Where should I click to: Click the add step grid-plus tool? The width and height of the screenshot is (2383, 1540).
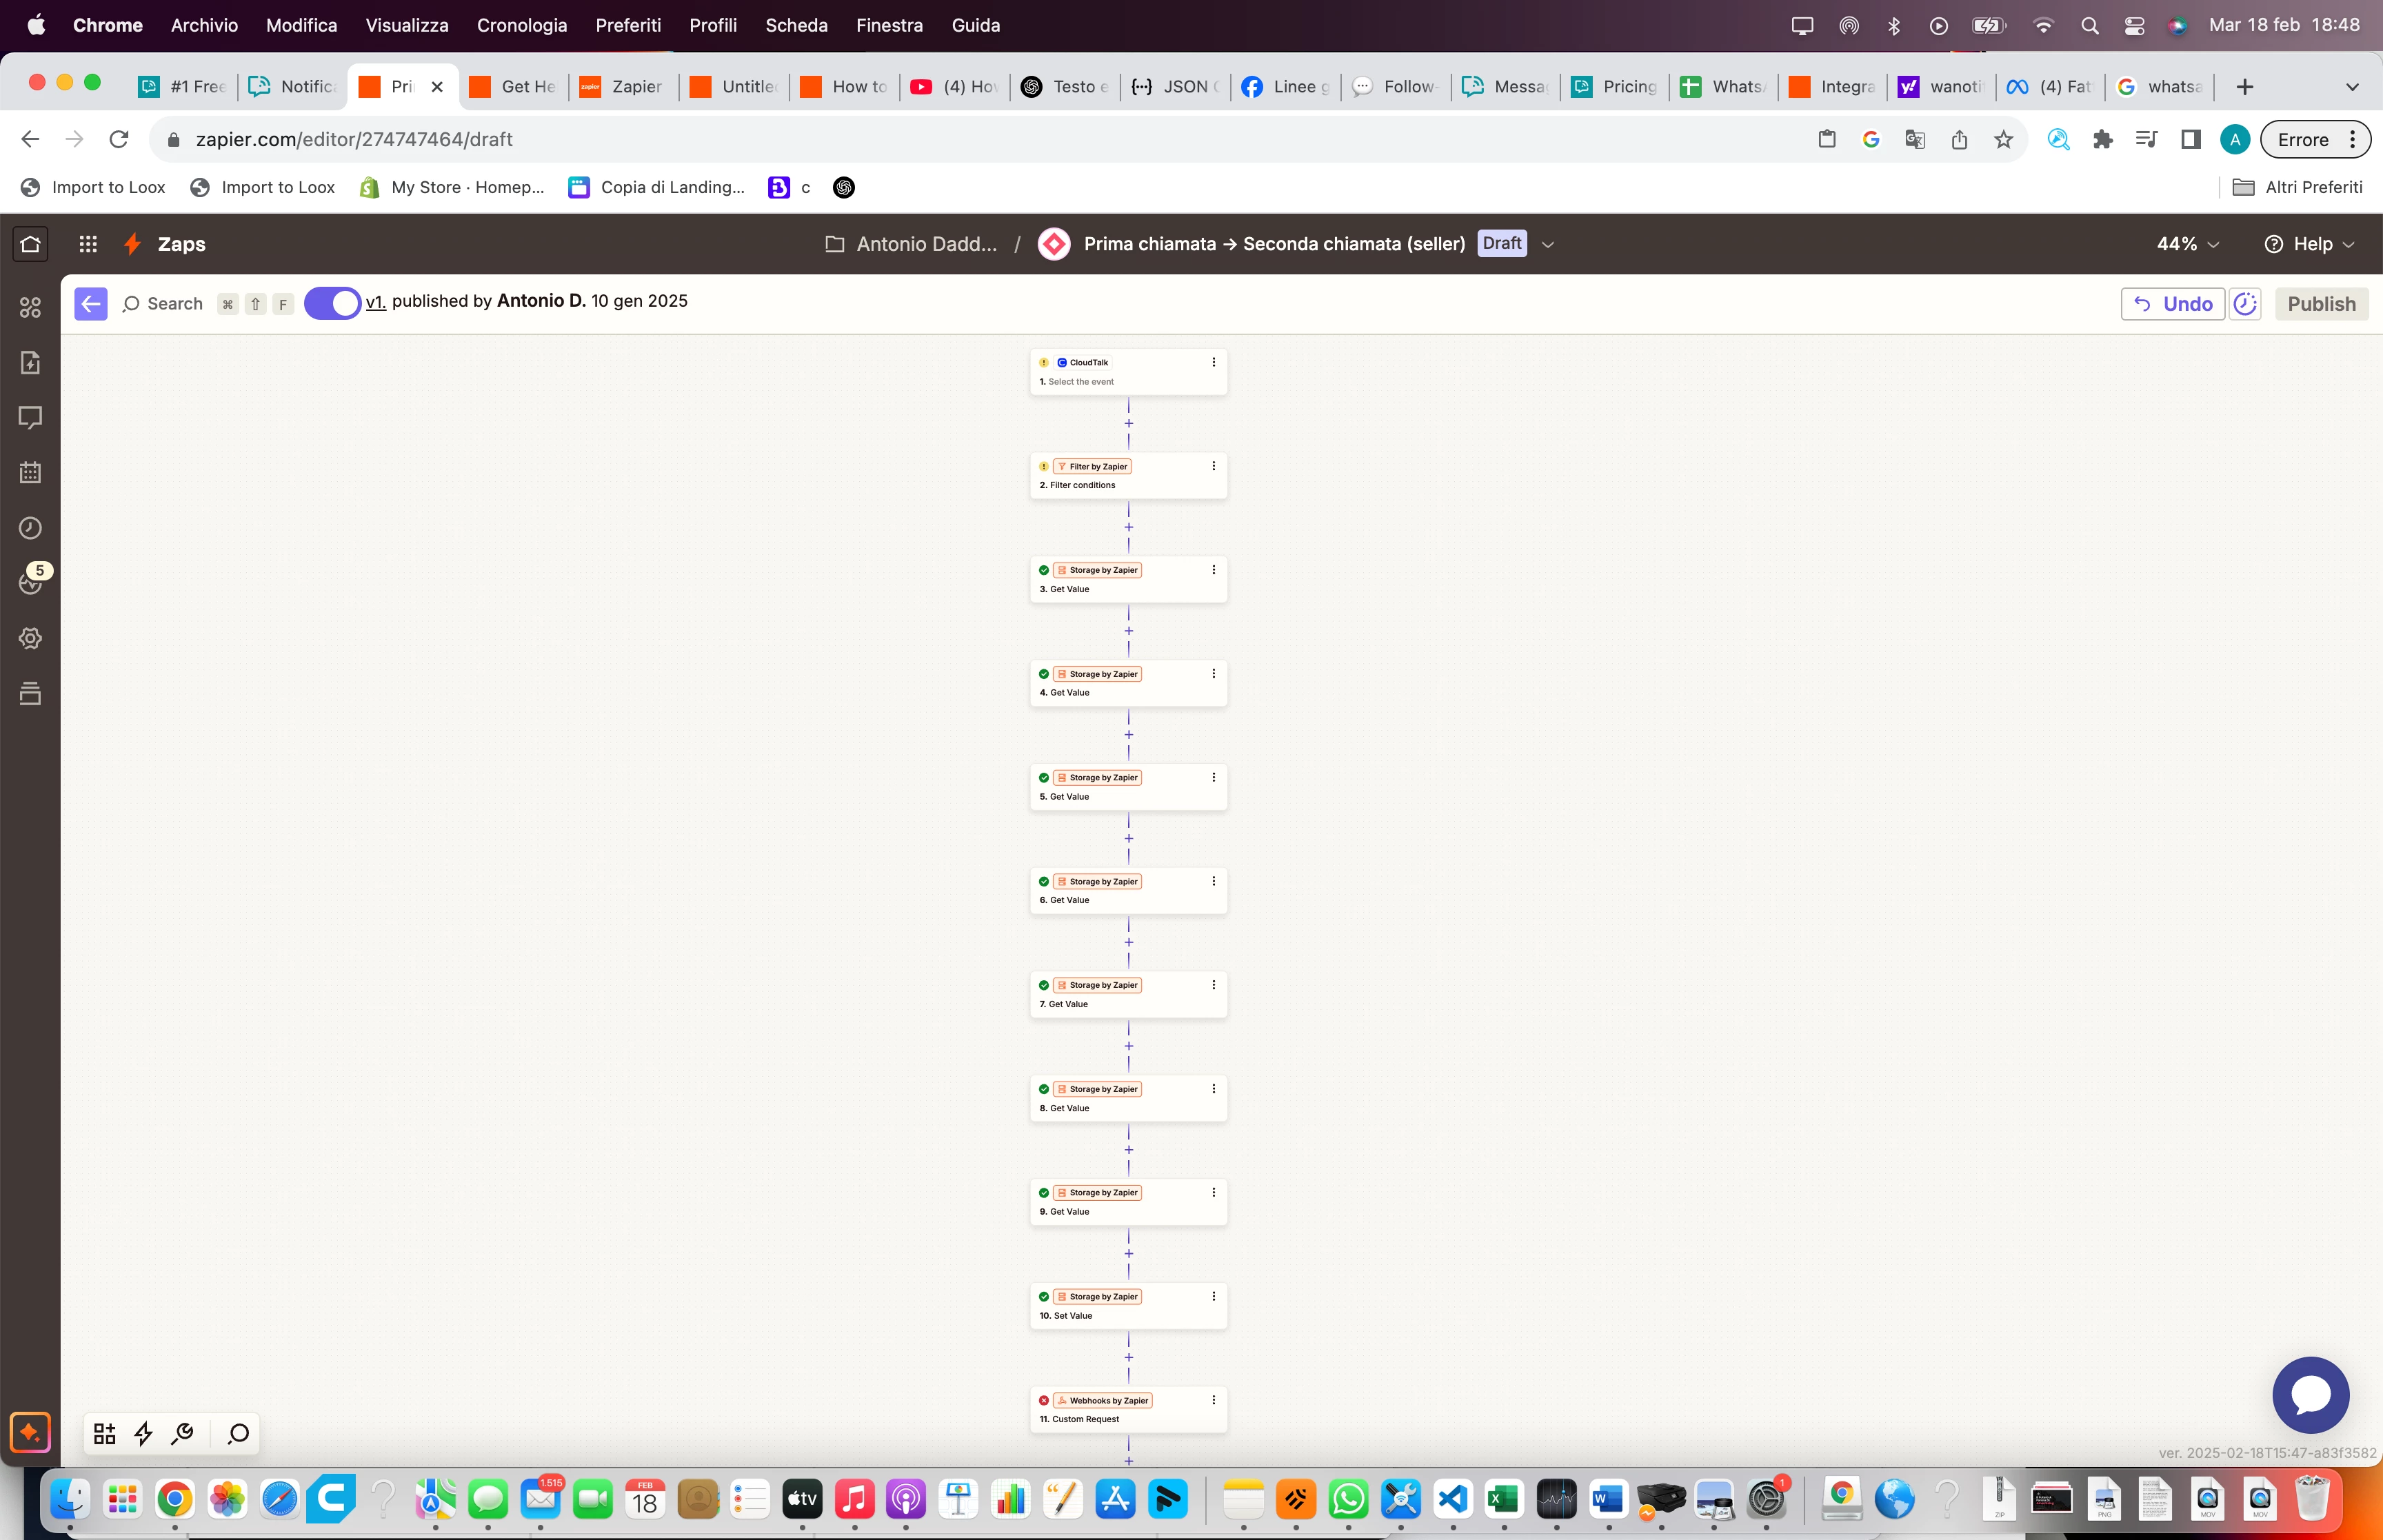[105, 1434]
